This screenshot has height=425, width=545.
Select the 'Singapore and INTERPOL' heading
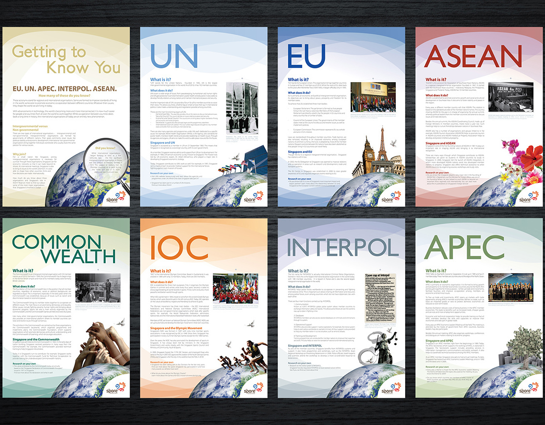coord(305,345)
